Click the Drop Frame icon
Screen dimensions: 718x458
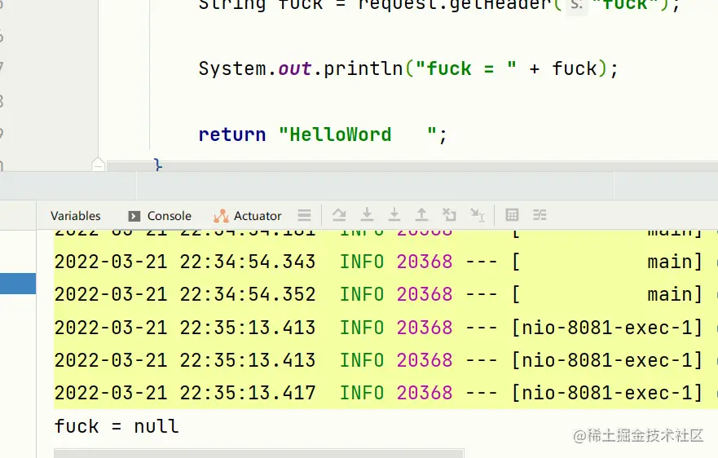point(449,214)
